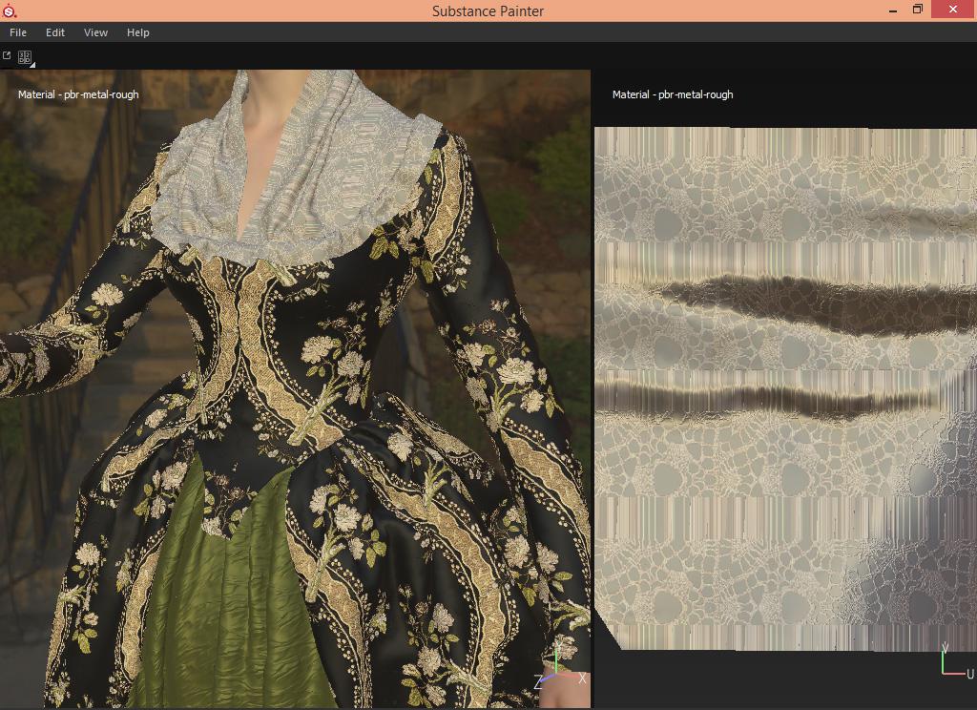Close the Substance Painter window
Viewport: 977px width, 710px height.
(953, 10)
